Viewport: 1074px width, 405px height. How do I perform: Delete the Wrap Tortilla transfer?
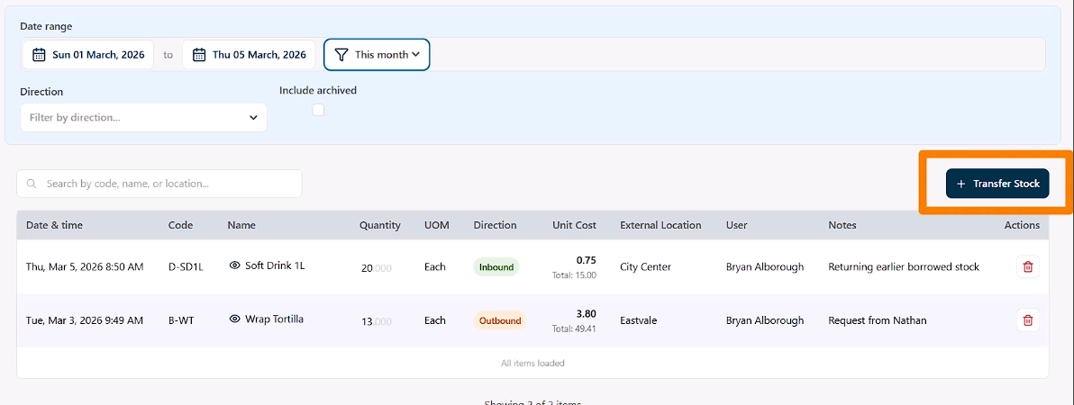pyautogui.click(x=1027, y=320)
